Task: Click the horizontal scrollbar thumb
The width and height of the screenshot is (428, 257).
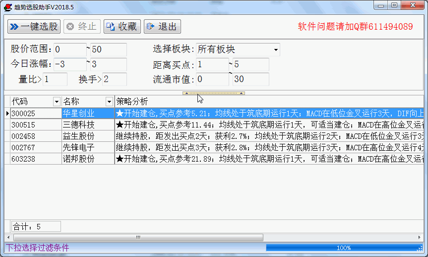Action: click(x=138, y=237)
